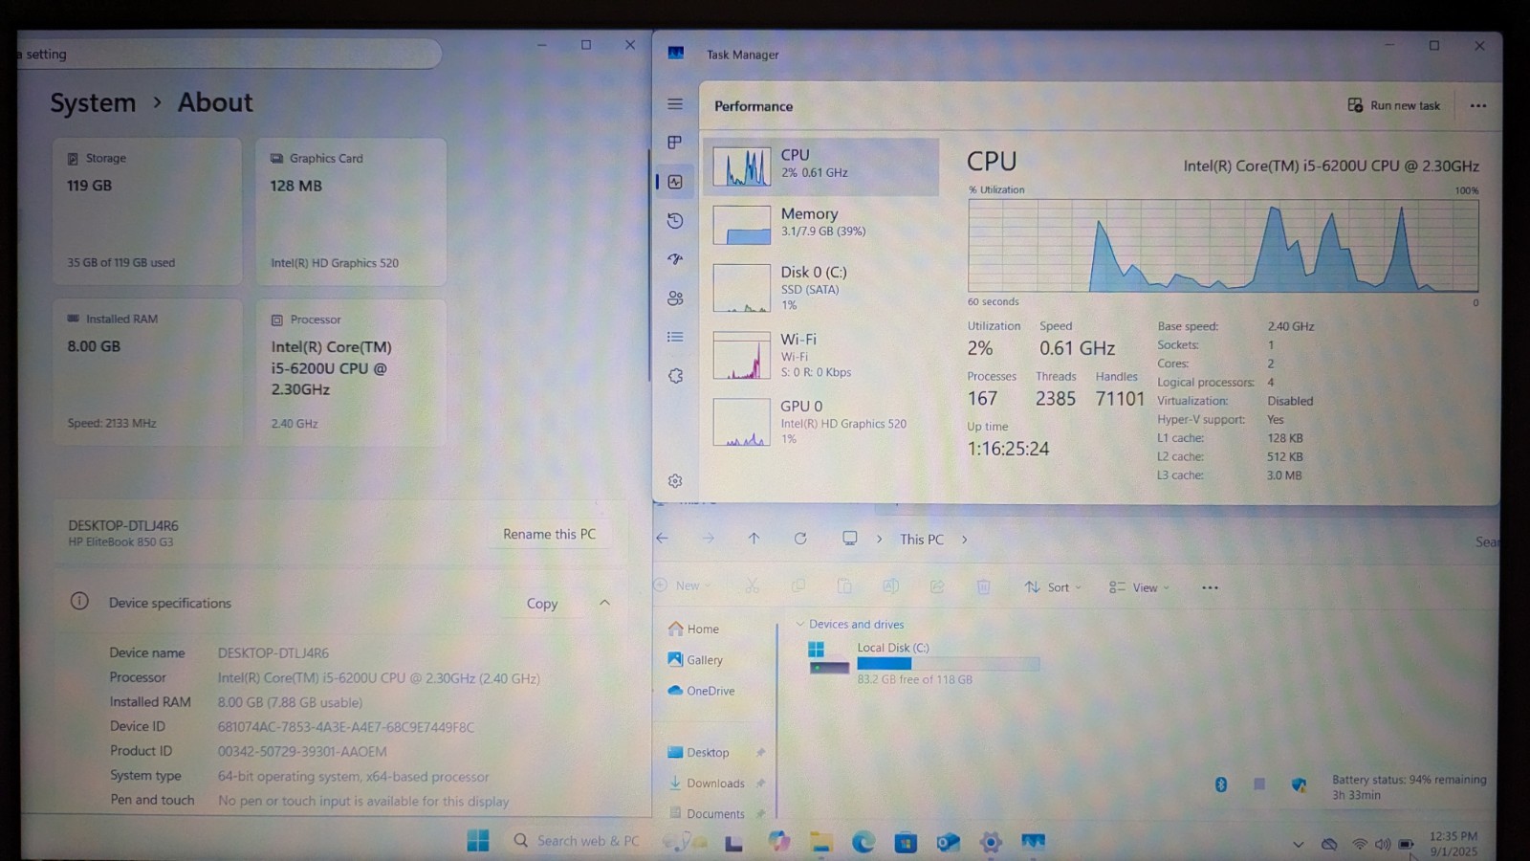
Task: Expand chevron before This PC breadcrumb
Action: [880, 540]
